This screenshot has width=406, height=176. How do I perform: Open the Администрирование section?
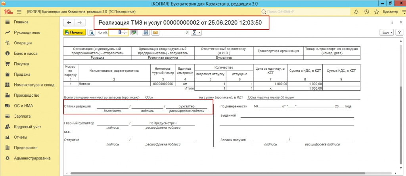coord(32,158)
